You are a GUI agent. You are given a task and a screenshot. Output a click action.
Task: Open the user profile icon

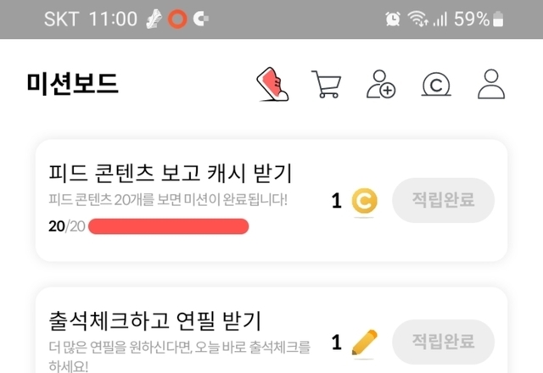click(491, 84)
